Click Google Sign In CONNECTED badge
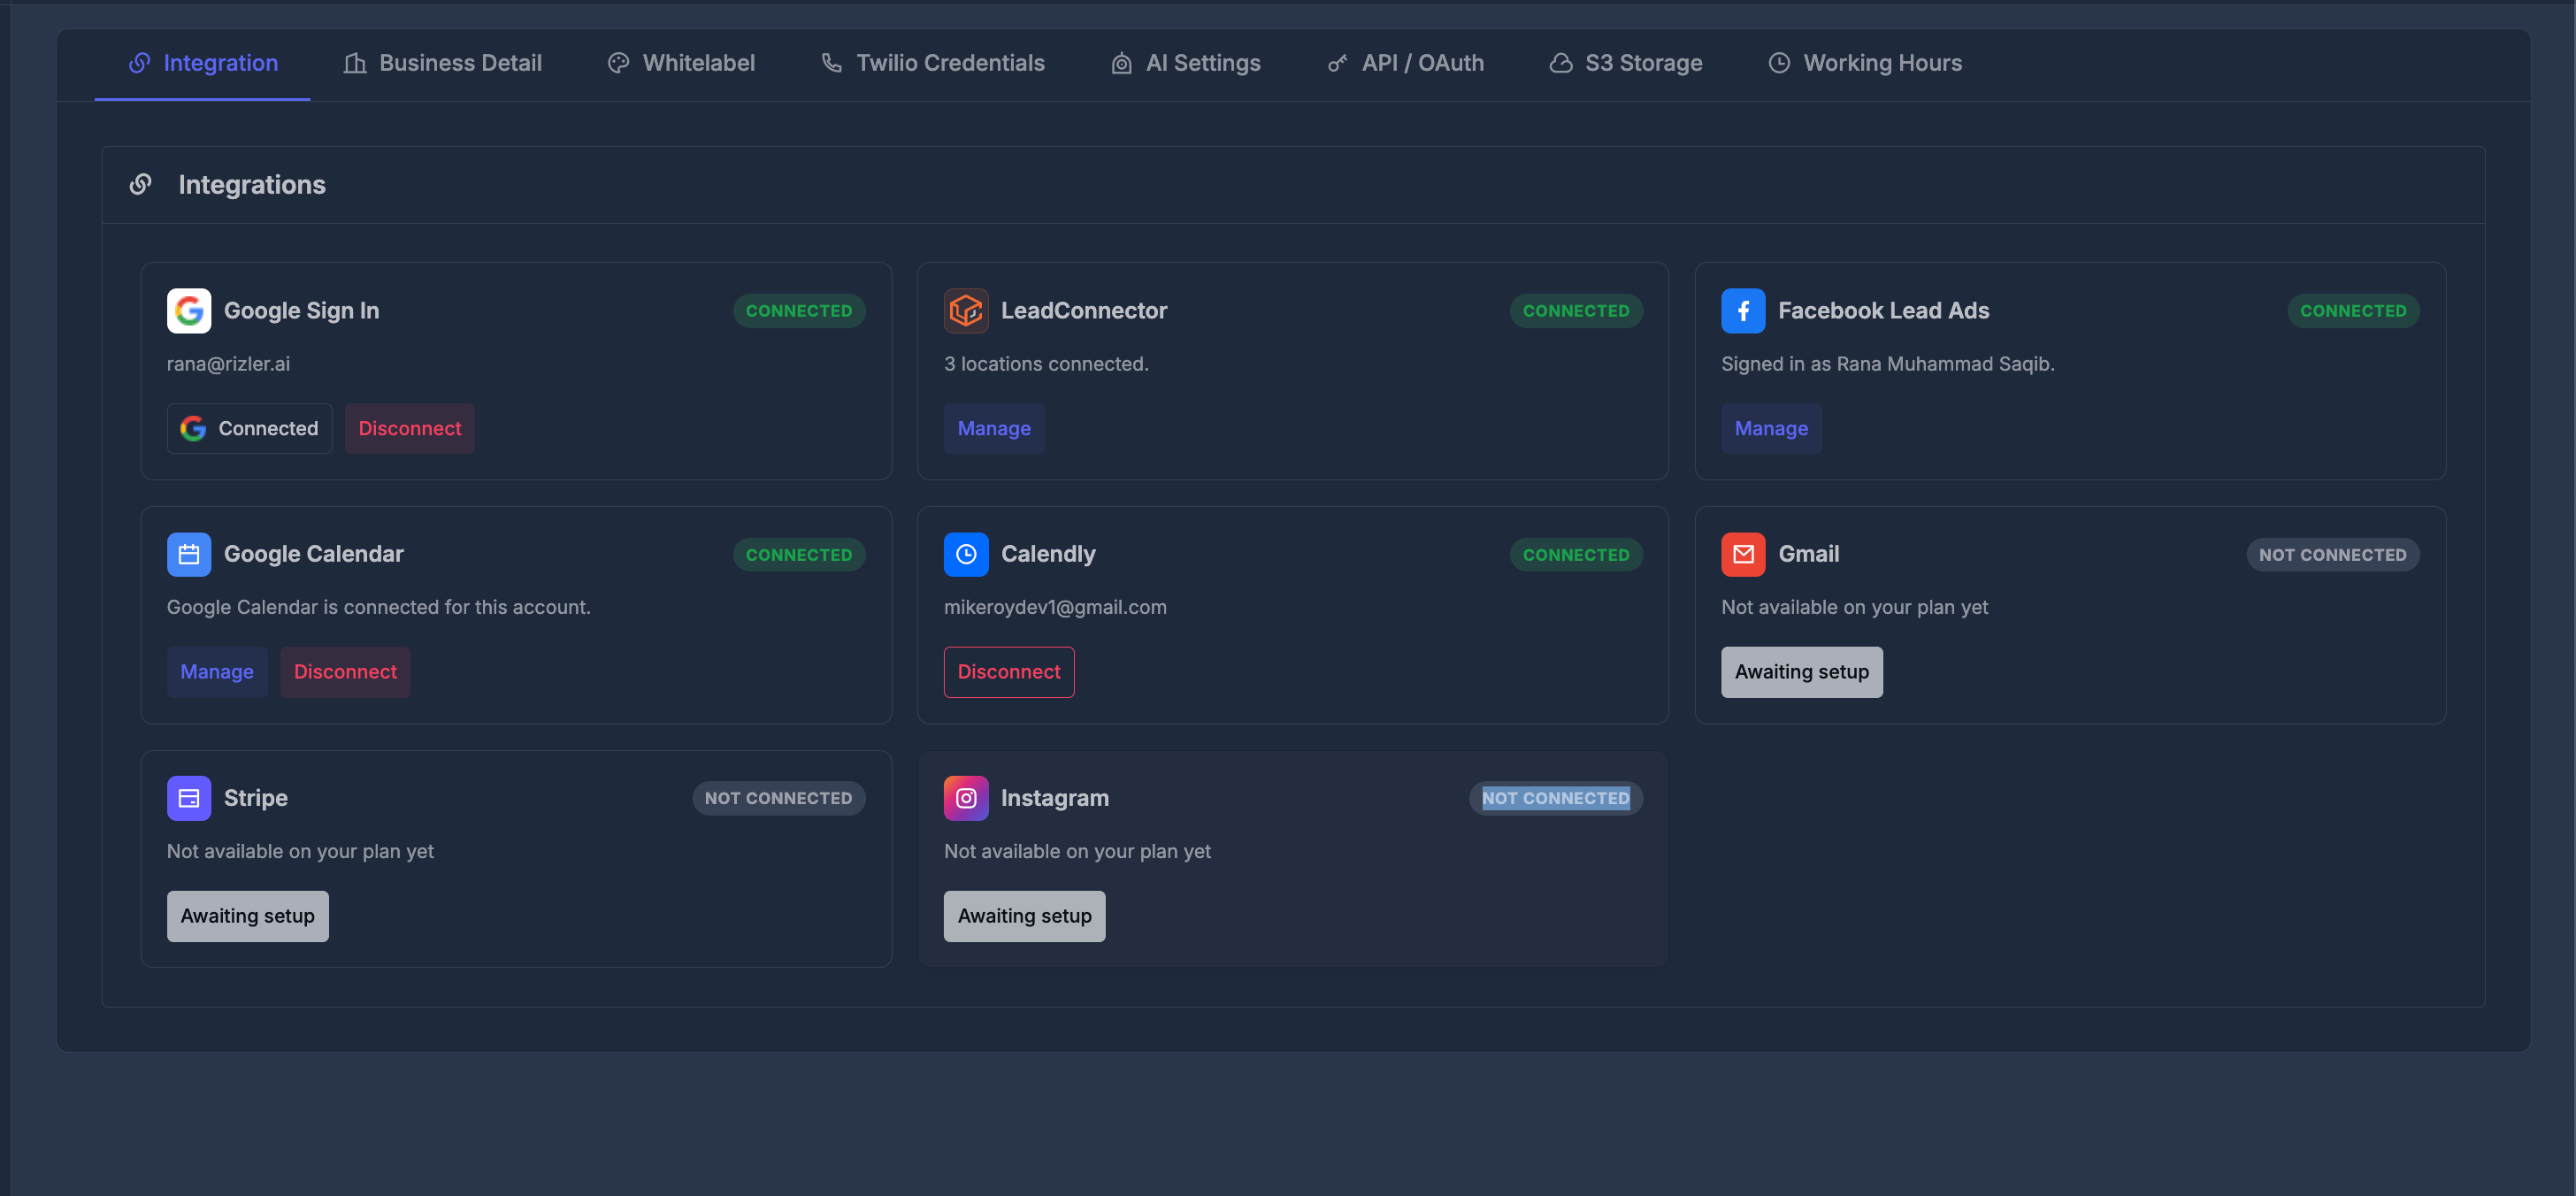Screen dimensions: 2576x1196 pos(799,311)
